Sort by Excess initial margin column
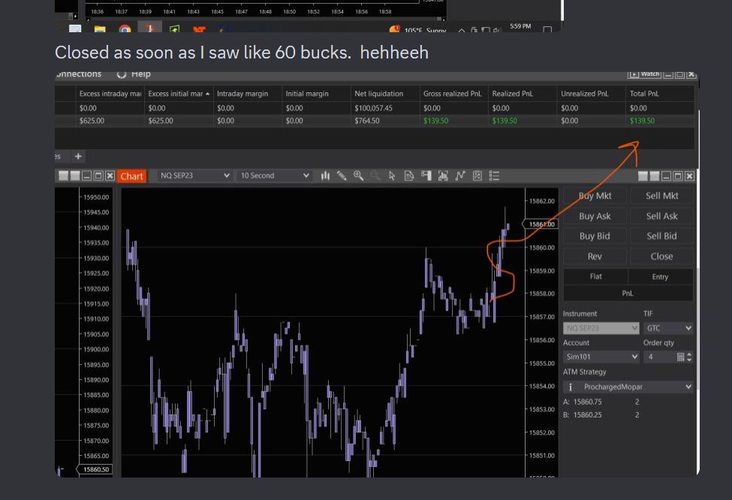 tap(179, 94)
